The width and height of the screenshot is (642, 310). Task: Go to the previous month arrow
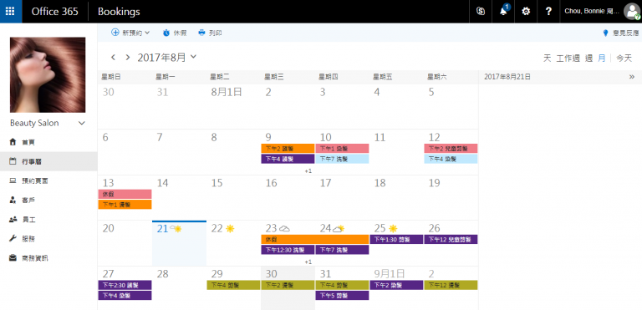tap(114, 58)
